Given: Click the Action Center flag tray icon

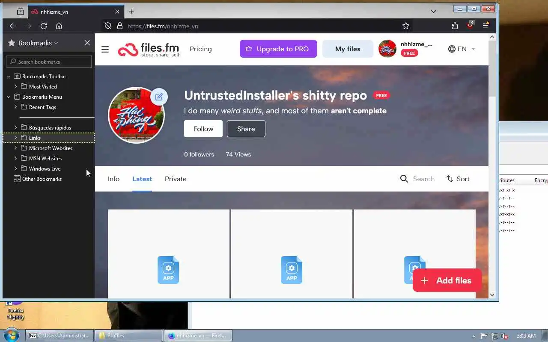Looking at the screenshot, I should (484, 336).
